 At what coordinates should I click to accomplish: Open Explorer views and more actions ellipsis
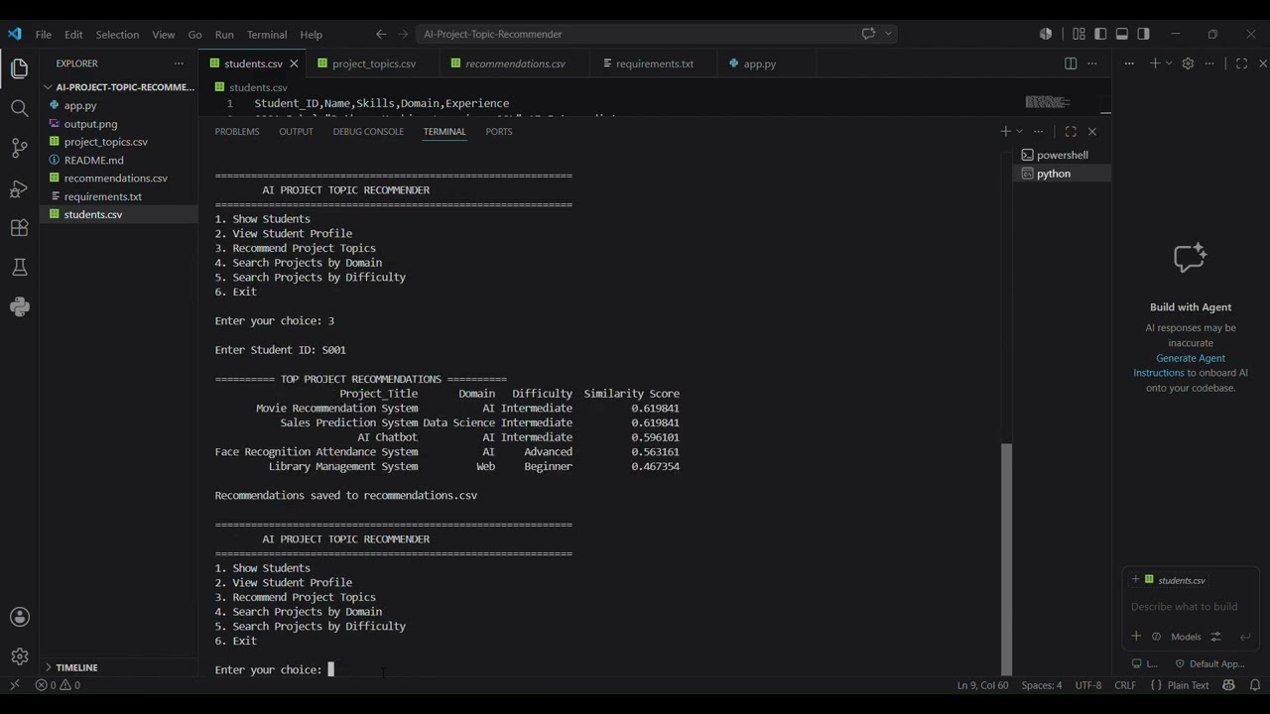coord(180,63)
